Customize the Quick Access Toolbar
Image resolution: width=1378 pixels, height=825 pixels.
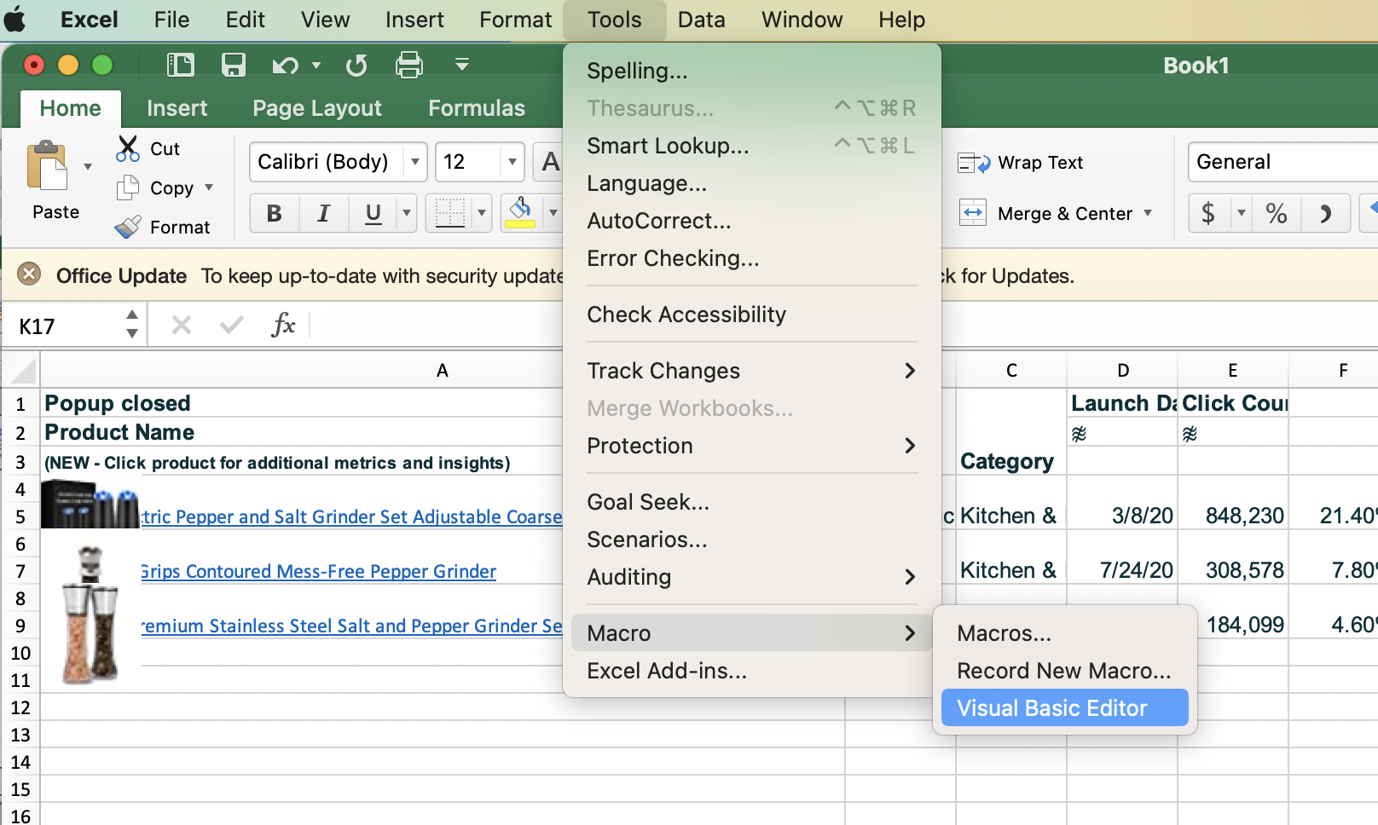(x=461, y=64)
